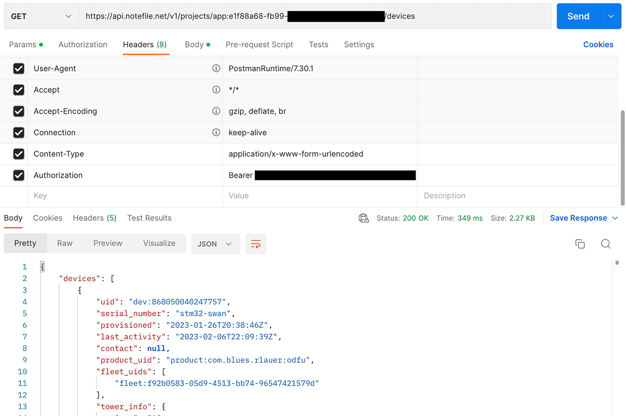This screenshot has height=416, width=626.
Task: Open the Send button dropdown arrow
Action: (611, 17)
